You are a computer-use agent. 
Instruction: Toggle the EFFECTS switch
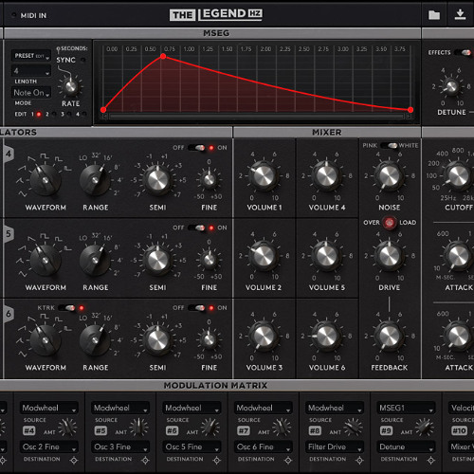pos(464,52)
